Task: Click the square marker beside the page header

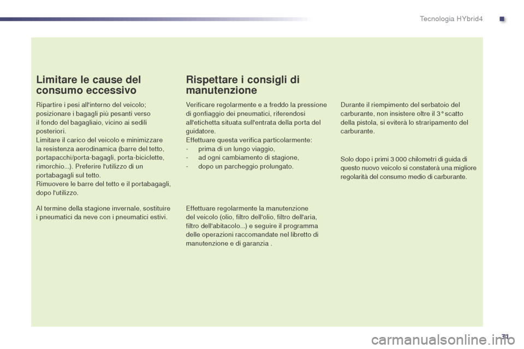Action: 502,19
